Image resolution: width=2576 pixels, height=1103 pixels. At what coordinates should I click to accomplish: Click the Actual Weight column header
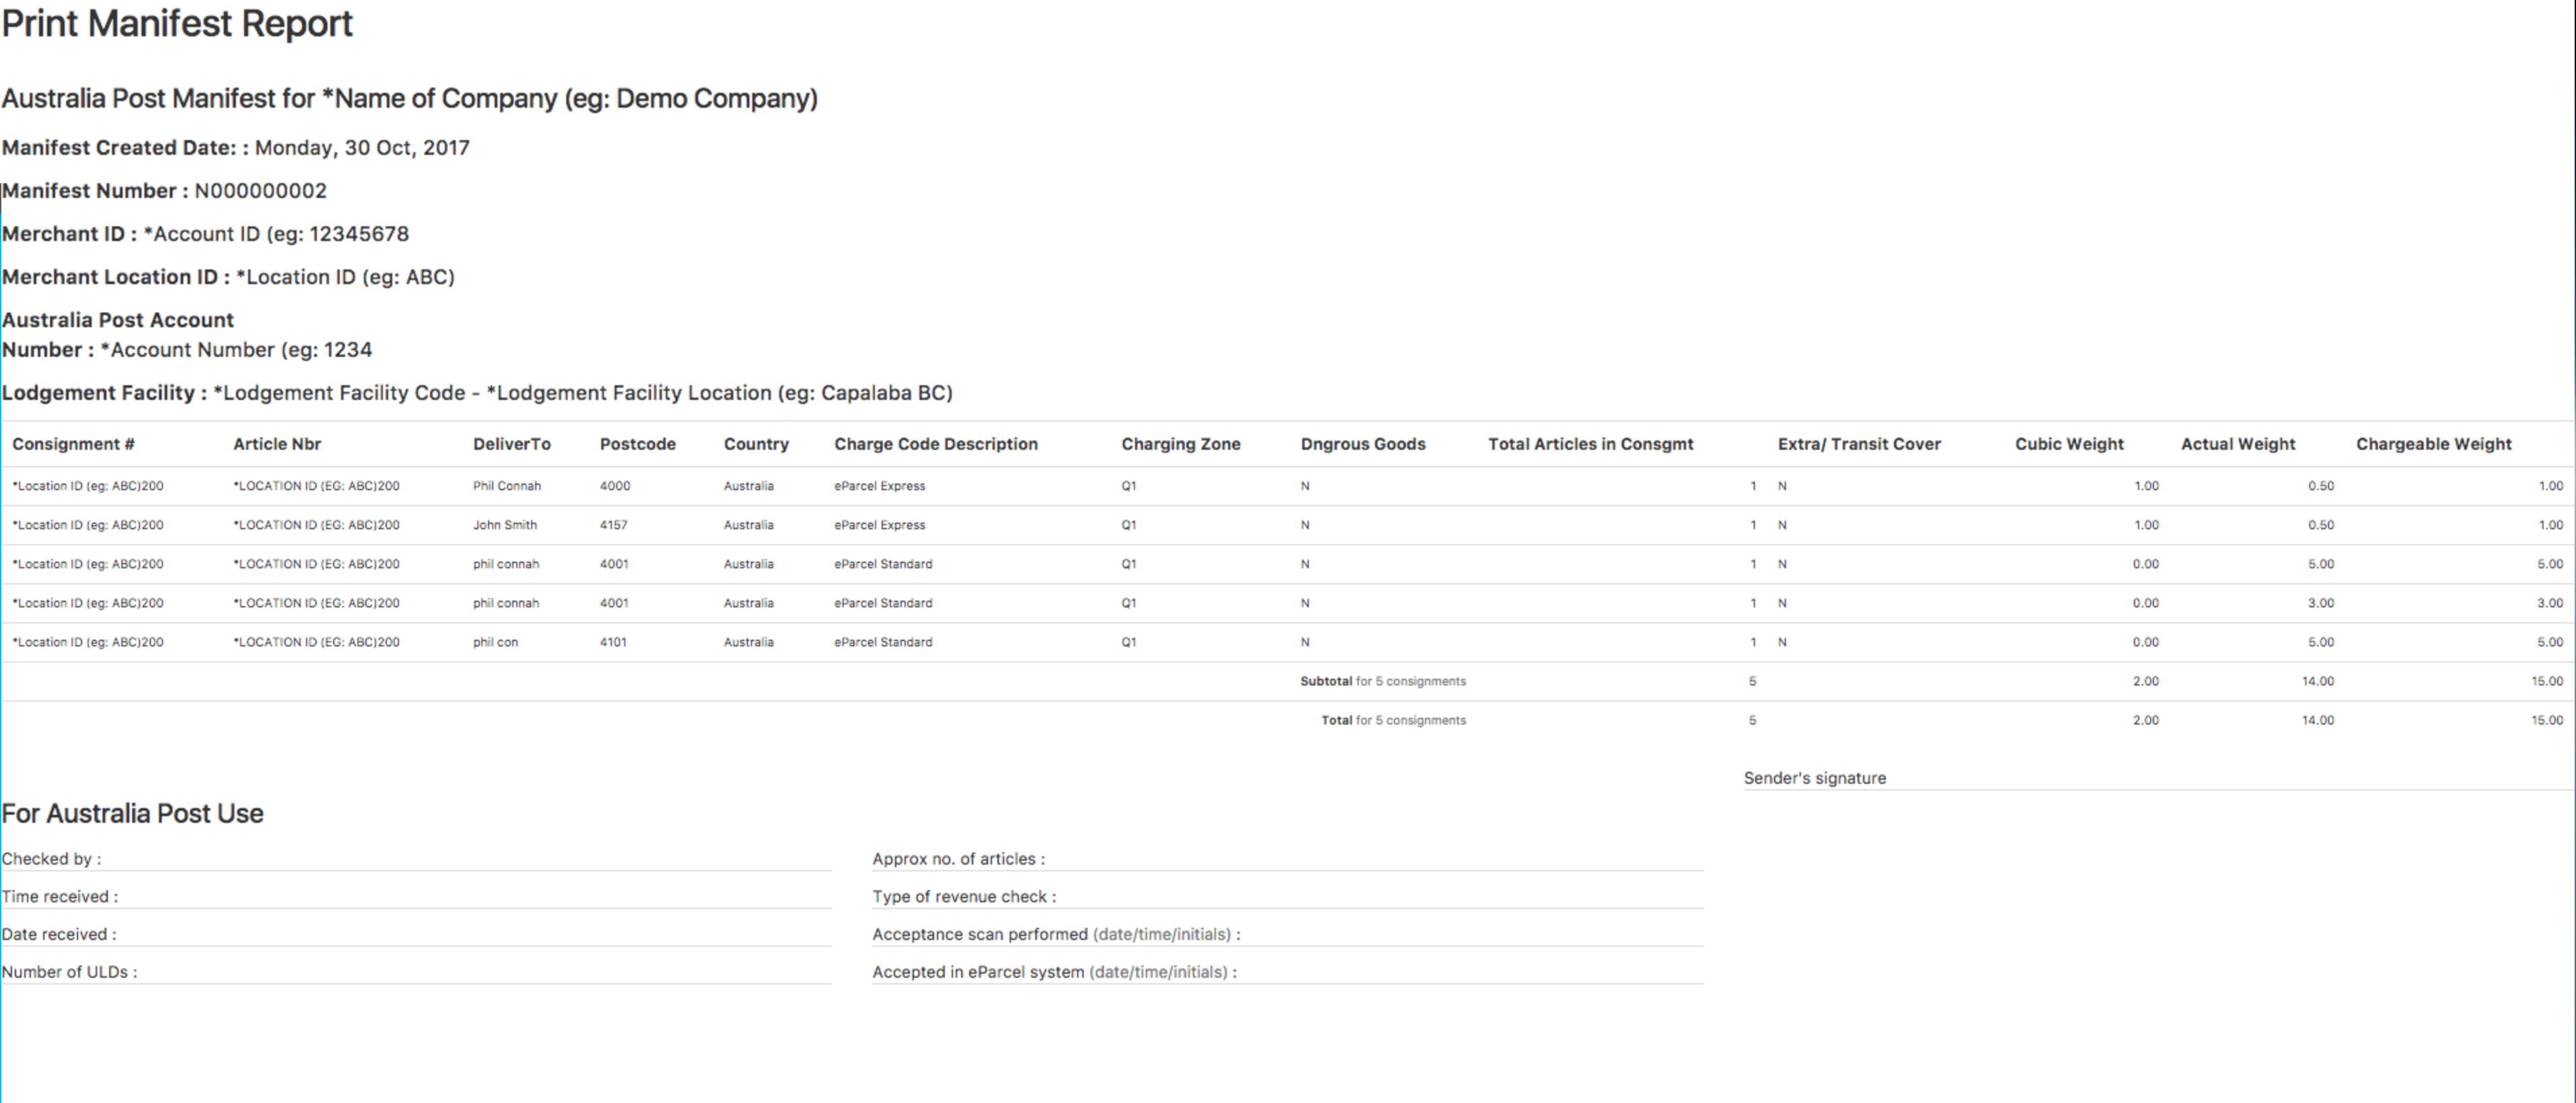[x=2238, y=444]
